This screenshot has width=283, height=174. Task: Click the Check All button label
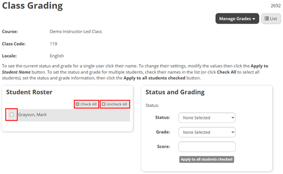tap(89, 104)
